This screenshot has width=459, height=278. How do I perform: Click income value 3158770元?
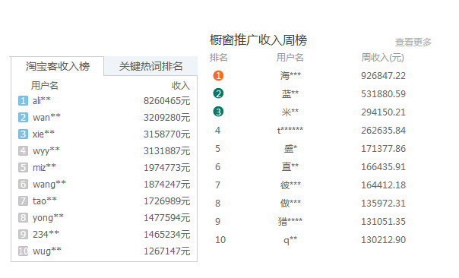point(167,134)
